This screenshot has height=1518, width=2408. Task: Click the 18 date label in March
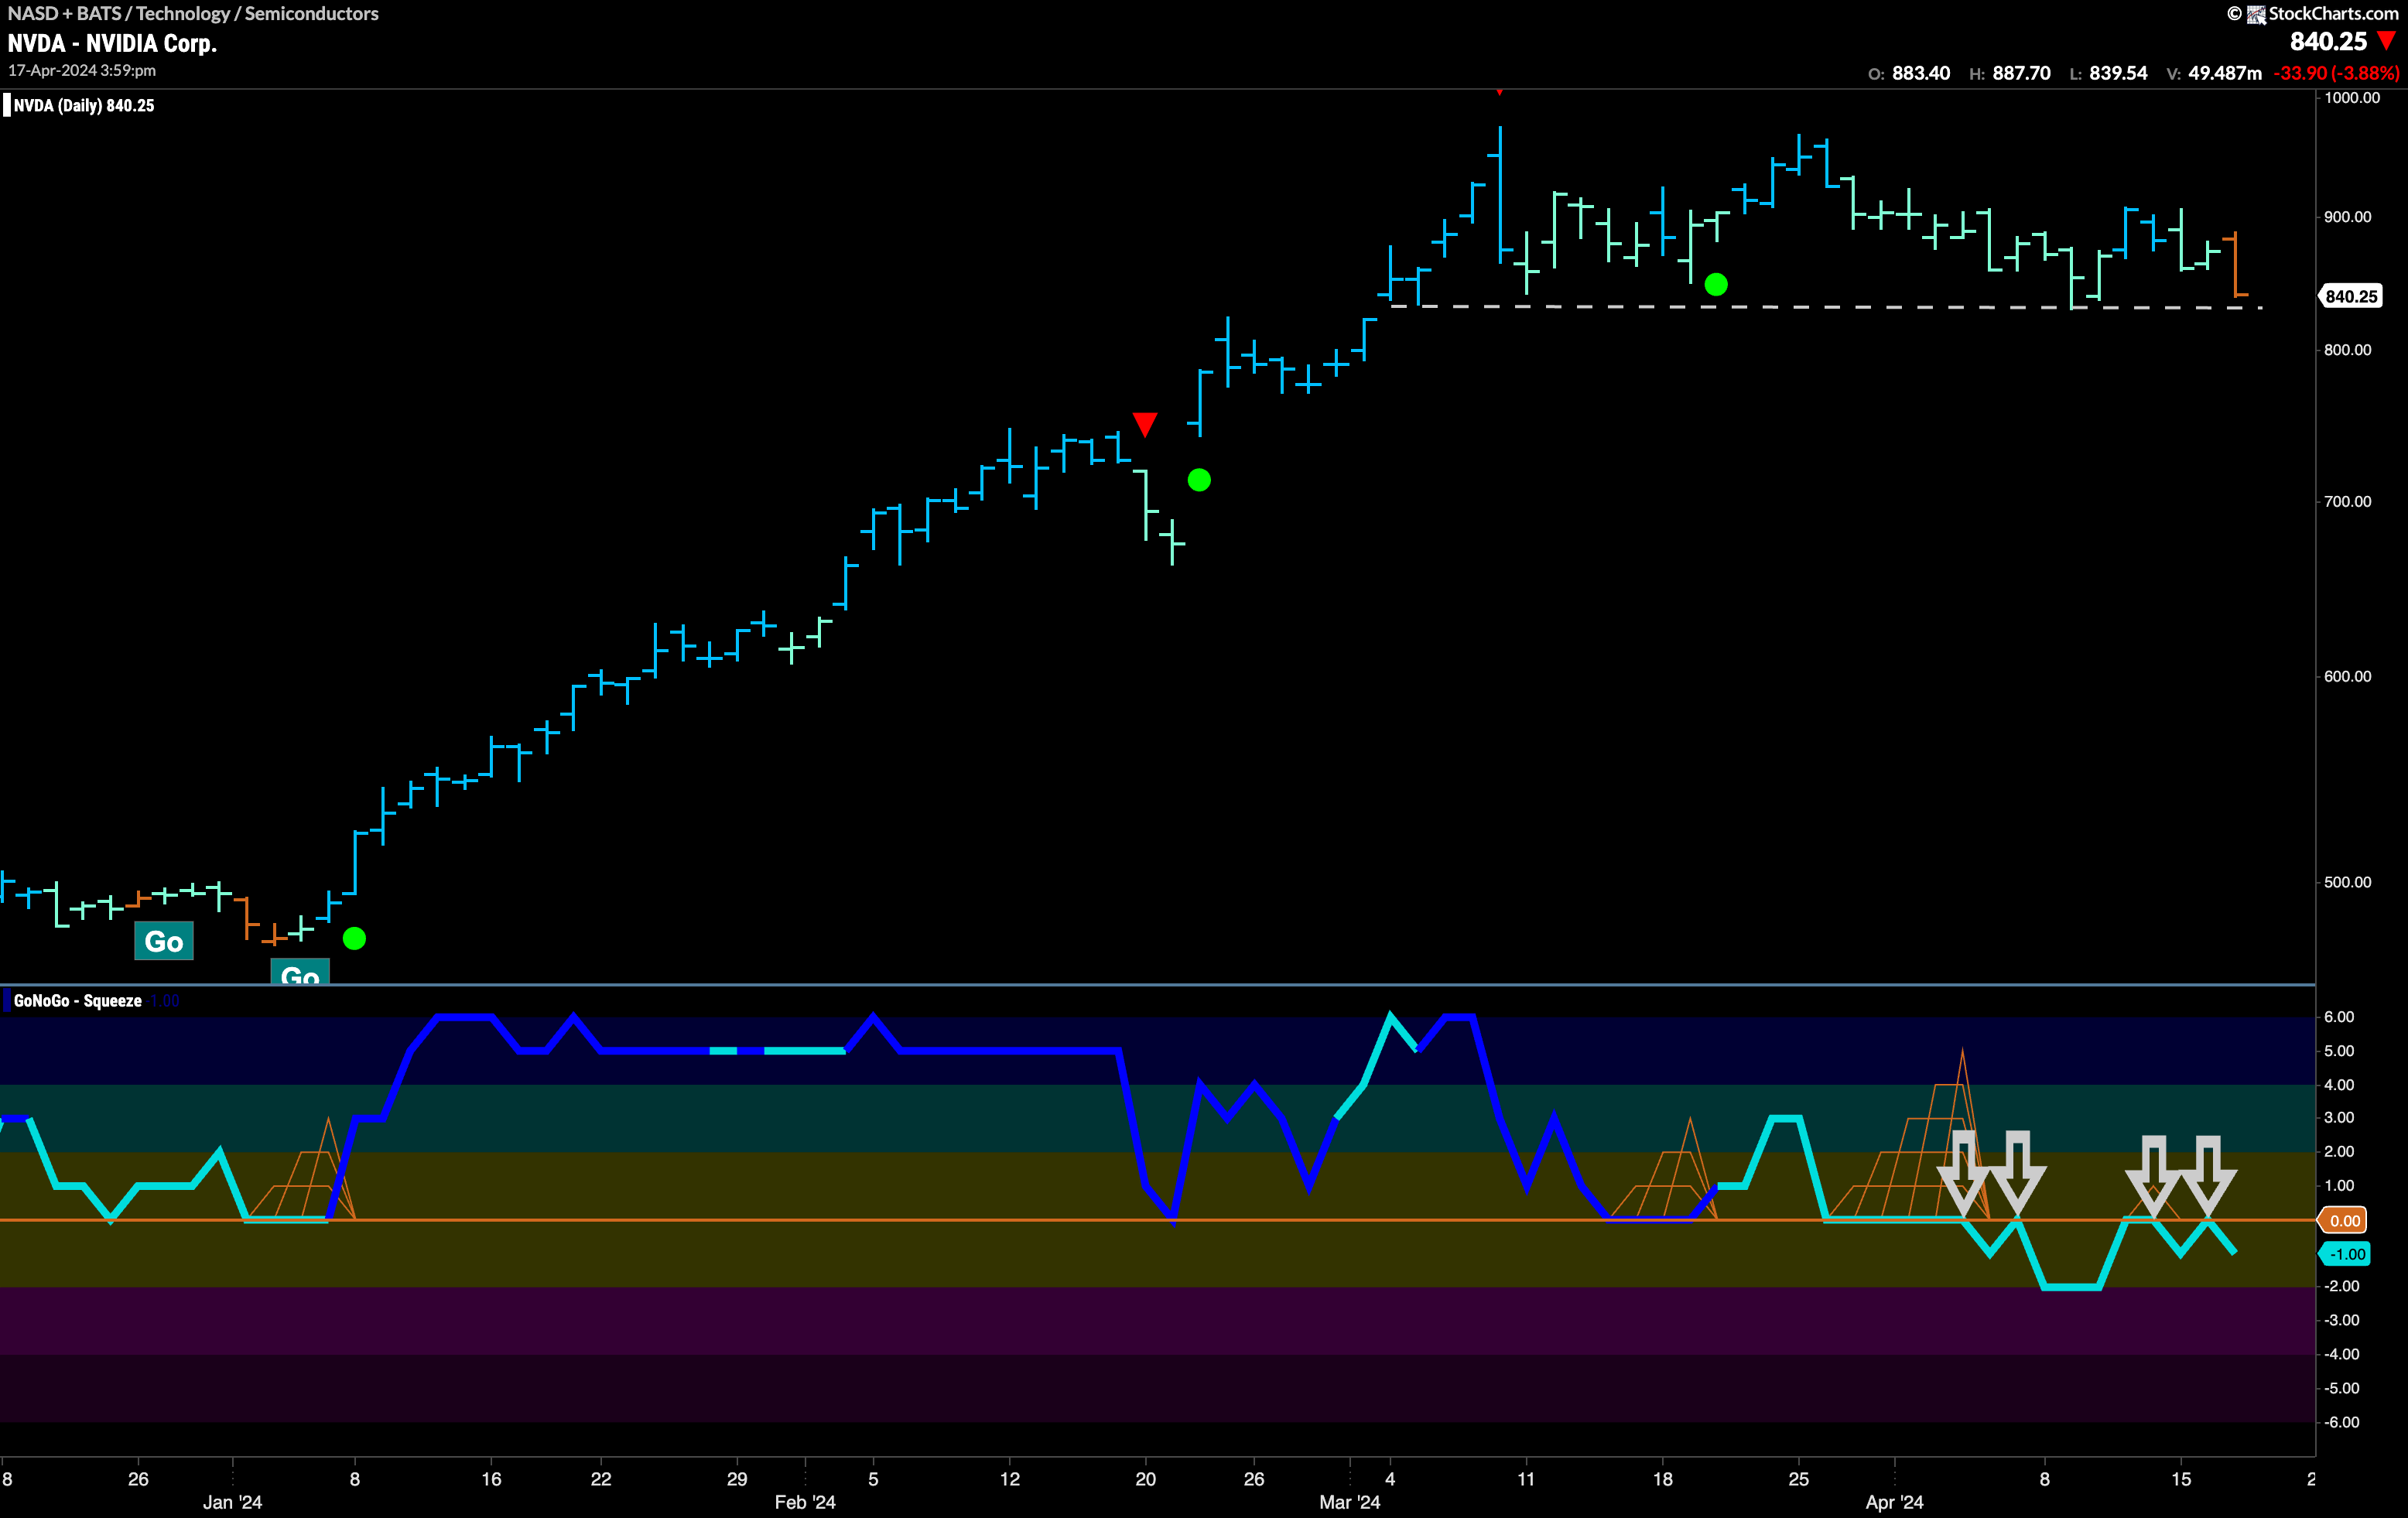[x=1663, y=1478]
